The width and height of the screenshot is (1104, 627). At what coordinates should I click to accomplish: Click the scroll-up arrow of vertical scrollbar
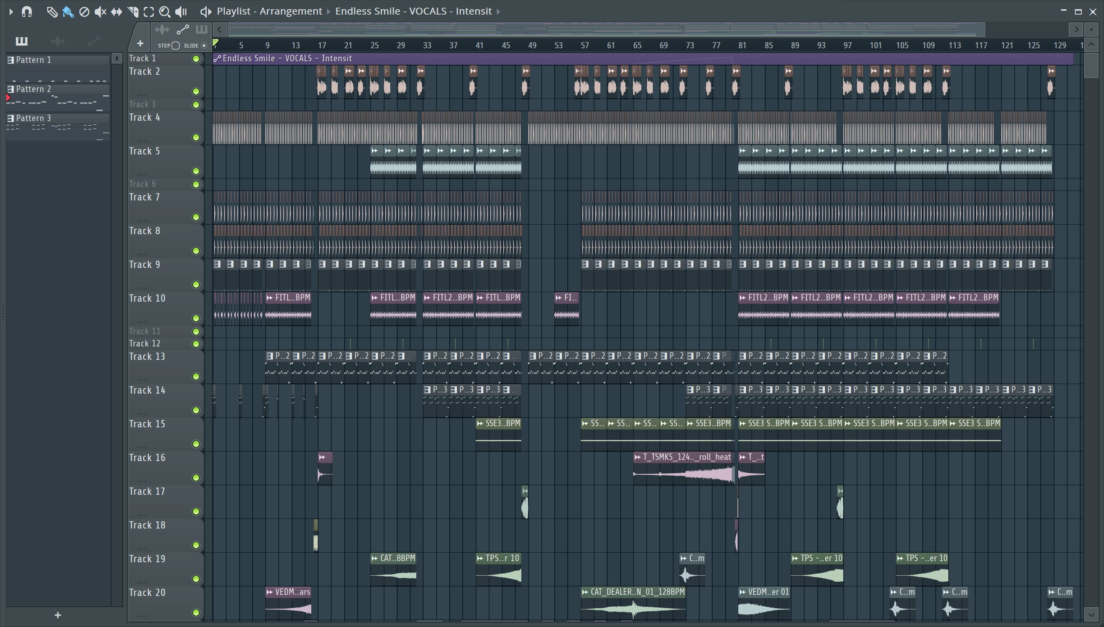(x=1091, y=44)
